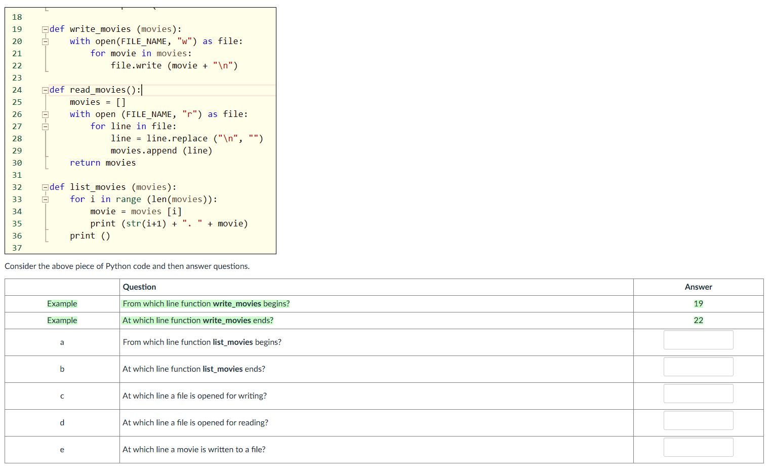Screen dimensions: 772x473
Task: Click 'movies.append (line)' code line
Action: (x=161, y=151)
